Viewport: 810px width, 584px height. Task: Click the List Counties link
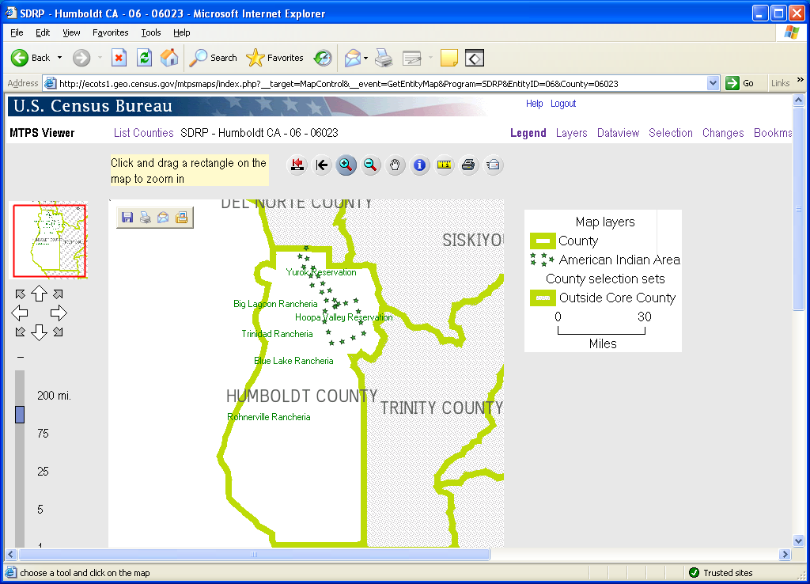click(144, 133)
